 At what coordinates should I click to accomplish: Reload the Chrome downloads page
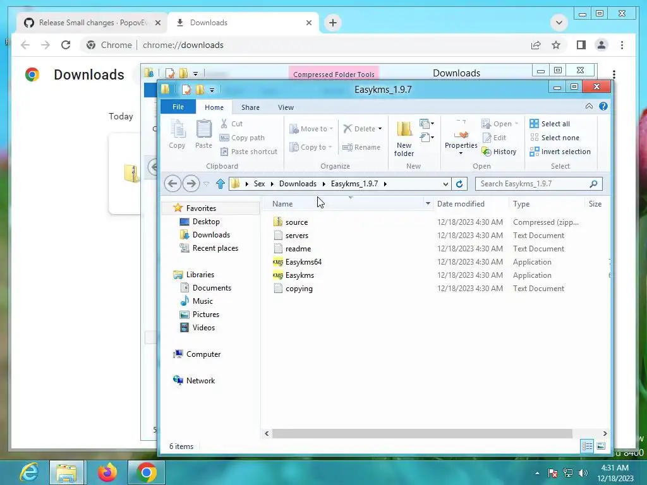pyautogui.click(x=66, y=45)
